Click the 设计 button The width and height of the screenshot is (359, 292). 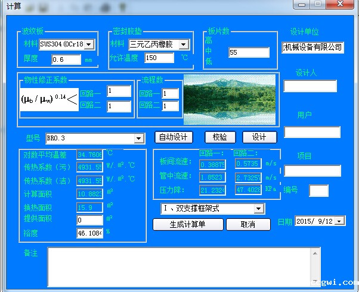click(259, 137)
